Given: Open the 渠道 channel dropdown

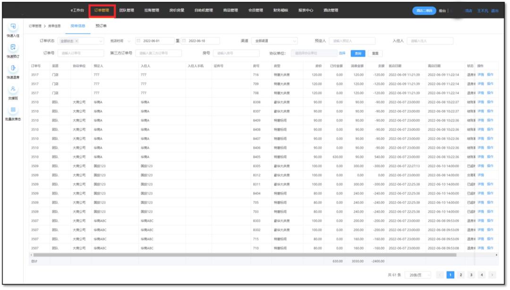Looking at the screenshot, I should point(274,41).
